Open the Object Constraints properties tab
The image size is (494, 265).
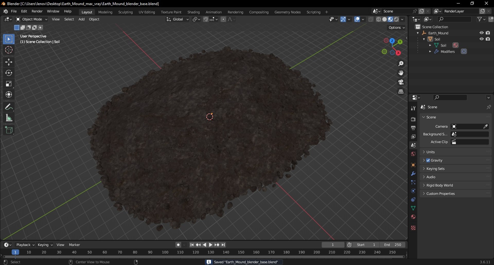tap(413, 200)
